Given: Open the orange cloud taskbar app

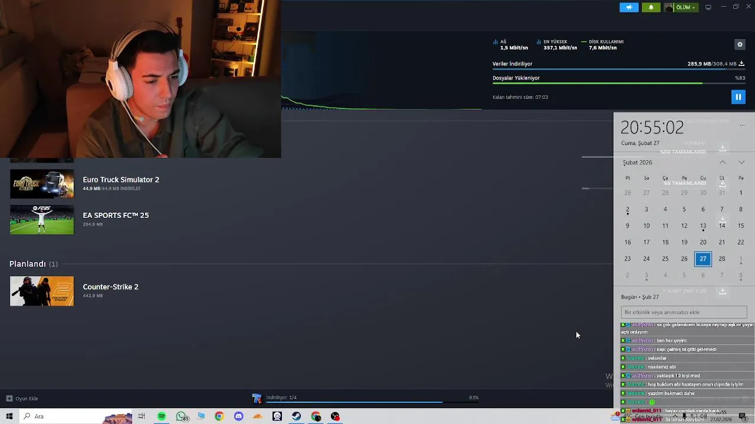Looking at the screenshot, I should point(258,416).
